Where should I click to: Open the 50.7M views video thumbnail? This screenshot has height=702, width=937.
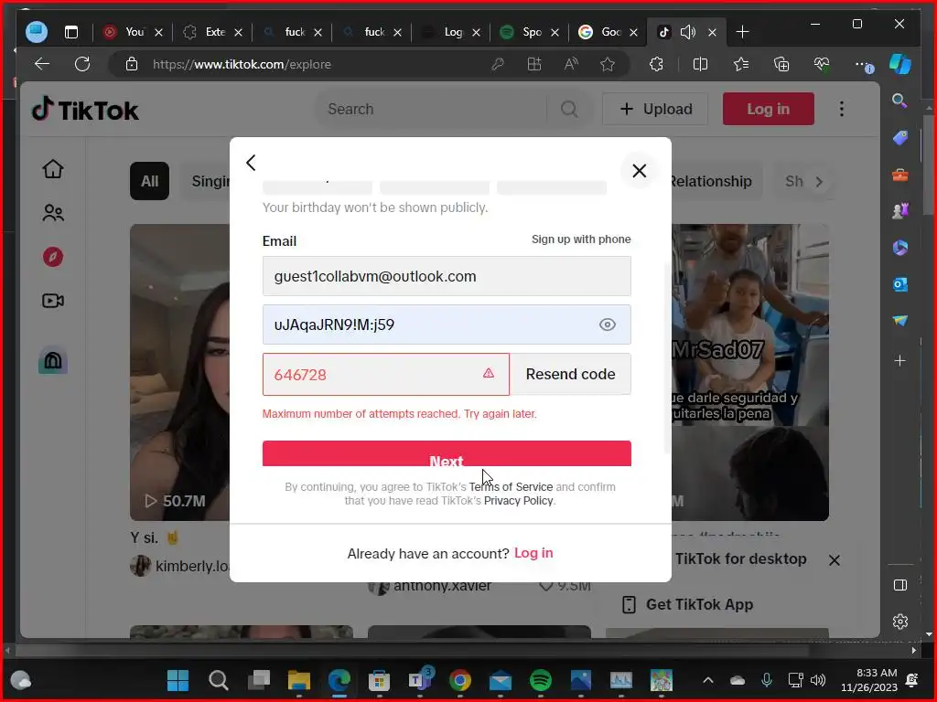click(x=180, y=372)
